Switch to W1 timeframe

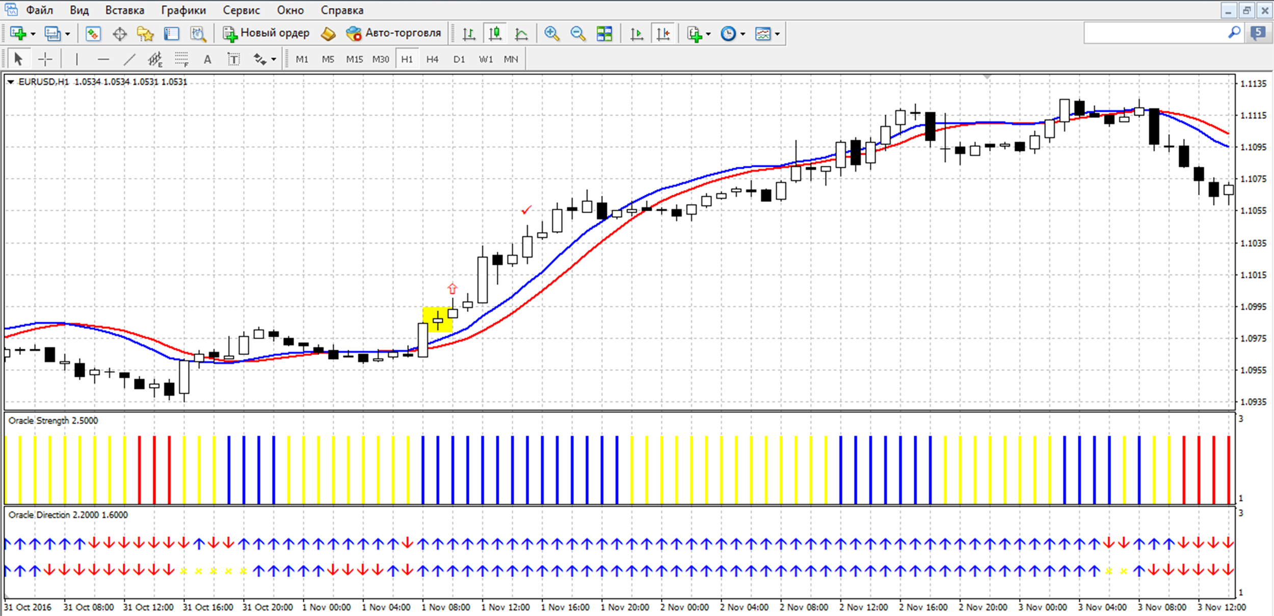(x=486, y=60)
